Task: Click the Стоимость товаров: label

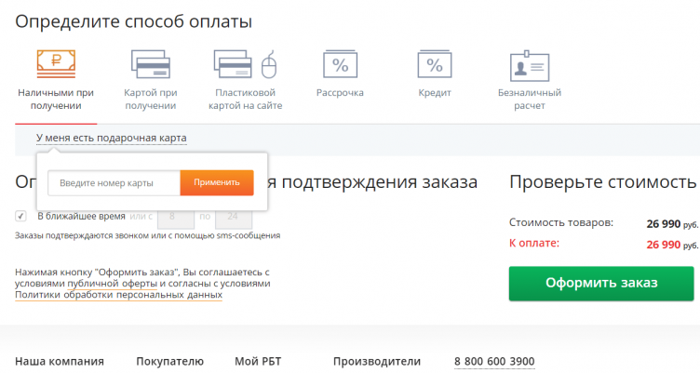Action: [x=561, y=222]
